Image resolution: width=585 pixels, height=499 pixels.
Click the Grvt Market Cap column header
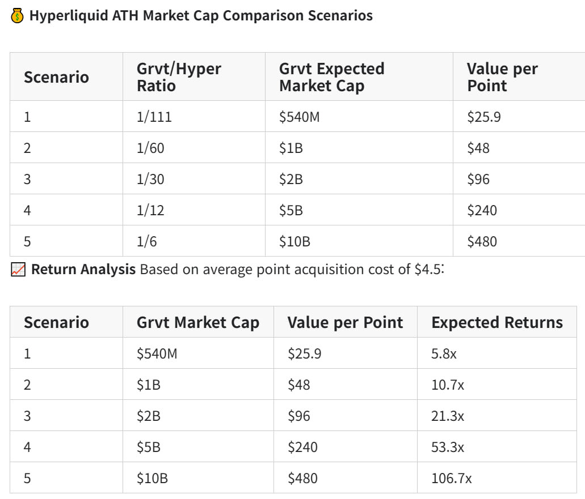pos(197,322)
